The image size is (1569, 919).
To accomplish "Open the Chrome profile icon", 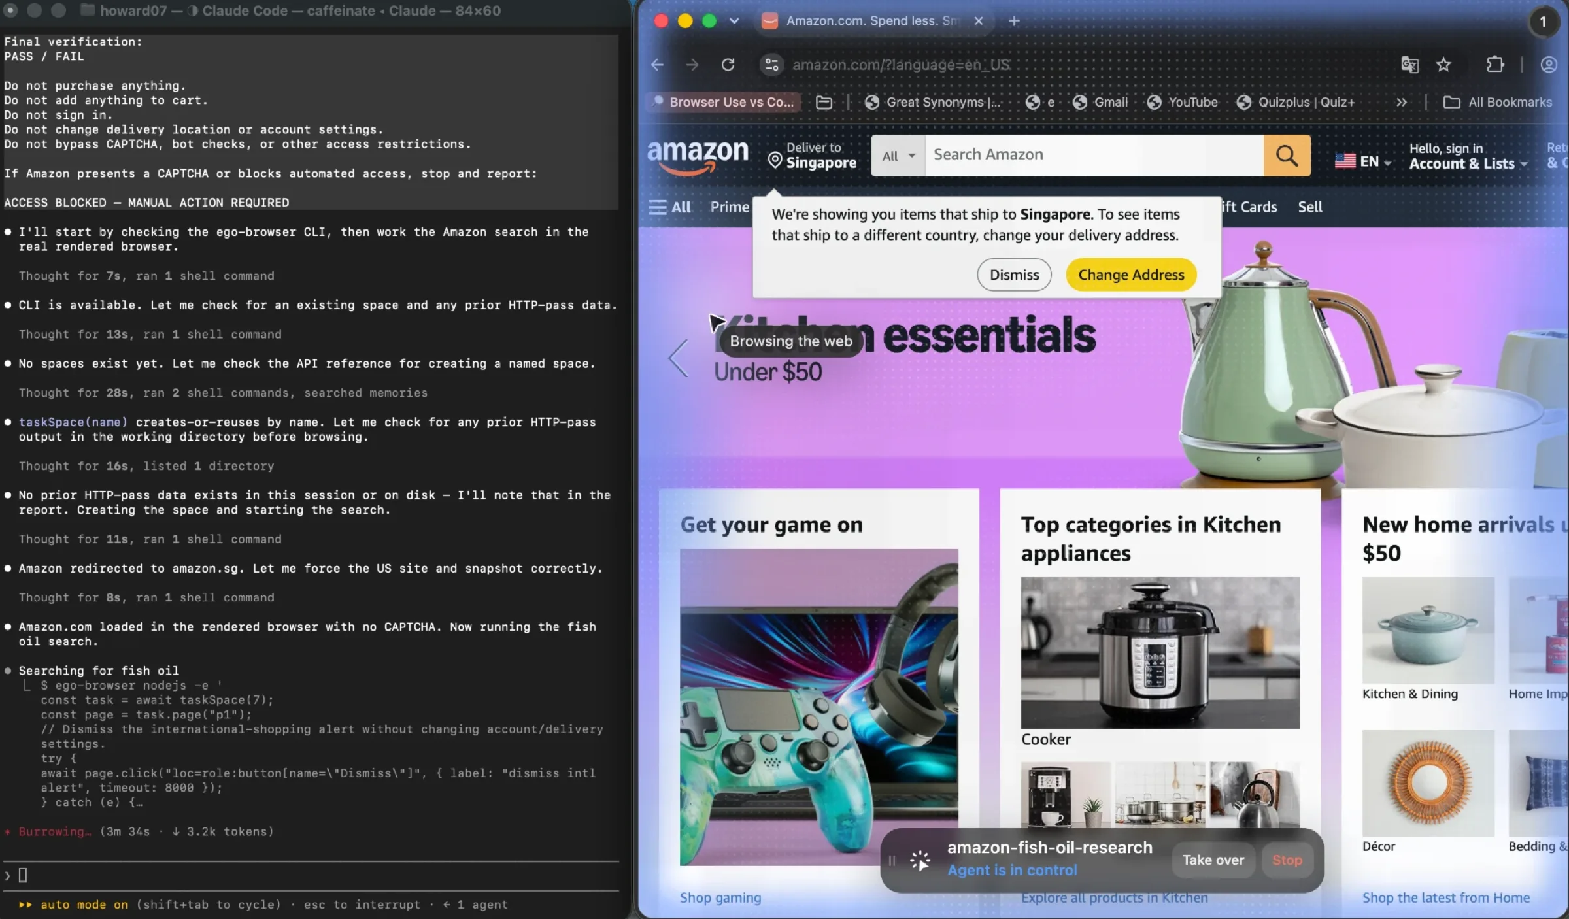I will click(1549, 65).
